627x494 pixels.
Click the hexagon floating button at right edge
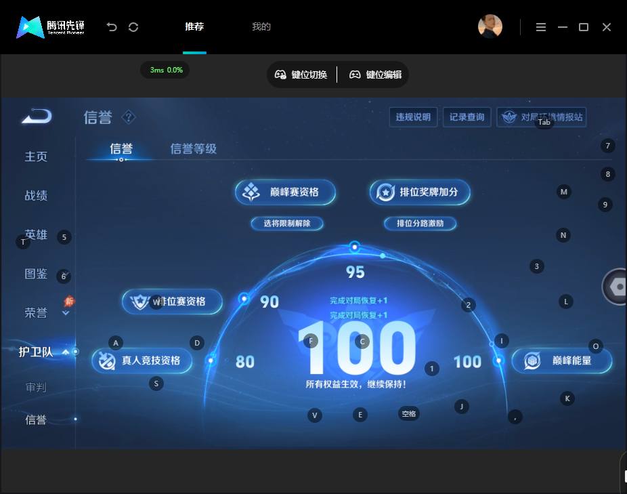pos(615,287)
